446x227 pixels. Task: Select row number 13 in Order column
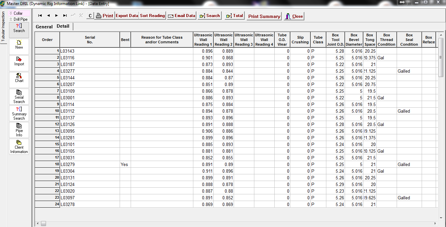47,131
